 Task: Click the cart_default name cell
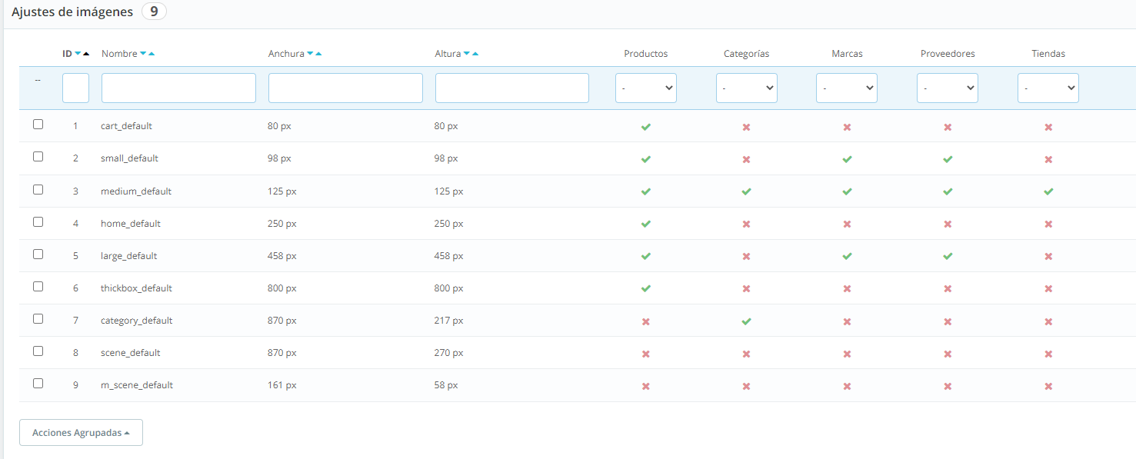pos(126,126)
